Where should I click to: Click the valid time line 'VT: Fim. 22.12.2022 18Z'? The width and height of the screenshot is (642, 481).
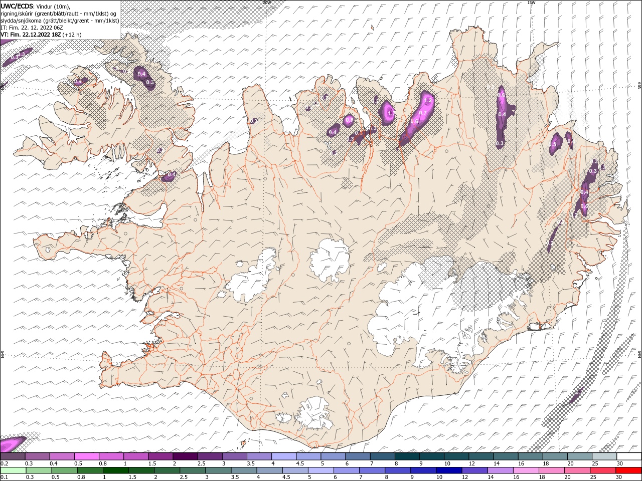(x=32, y=35)
